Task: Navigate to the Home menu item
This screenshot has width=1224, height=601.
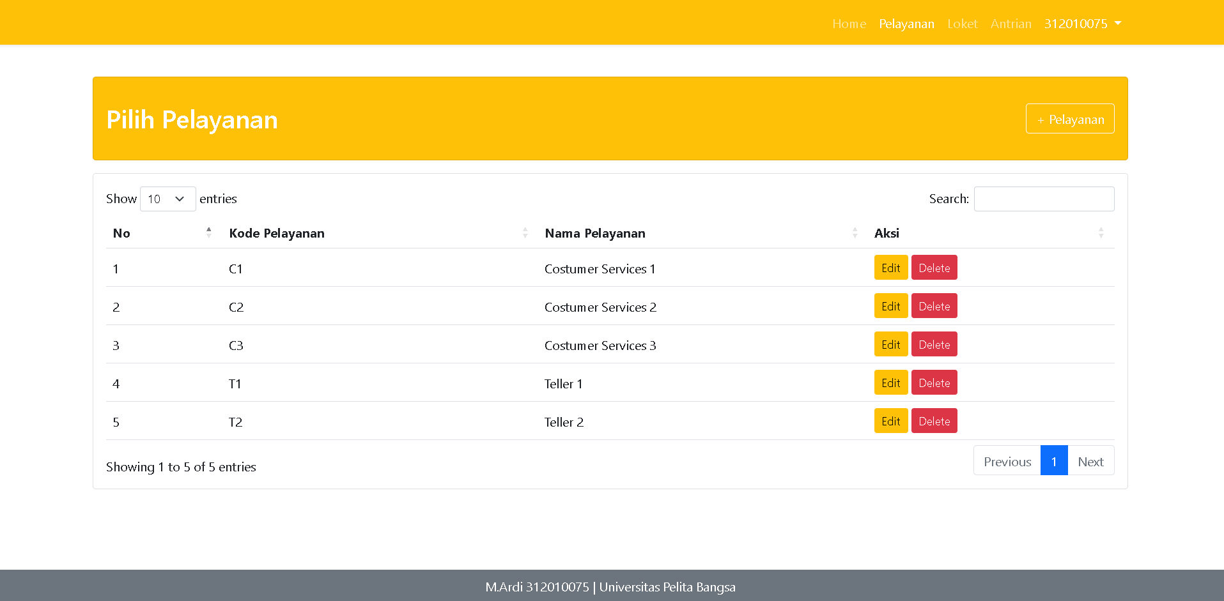Action: (x=849, y=24)
